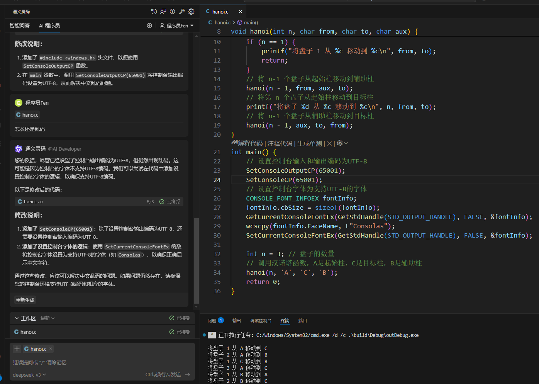Viewport: 539px width, 384px height.
Task: Click the wrench tools icon
Action: click(182, 12)
